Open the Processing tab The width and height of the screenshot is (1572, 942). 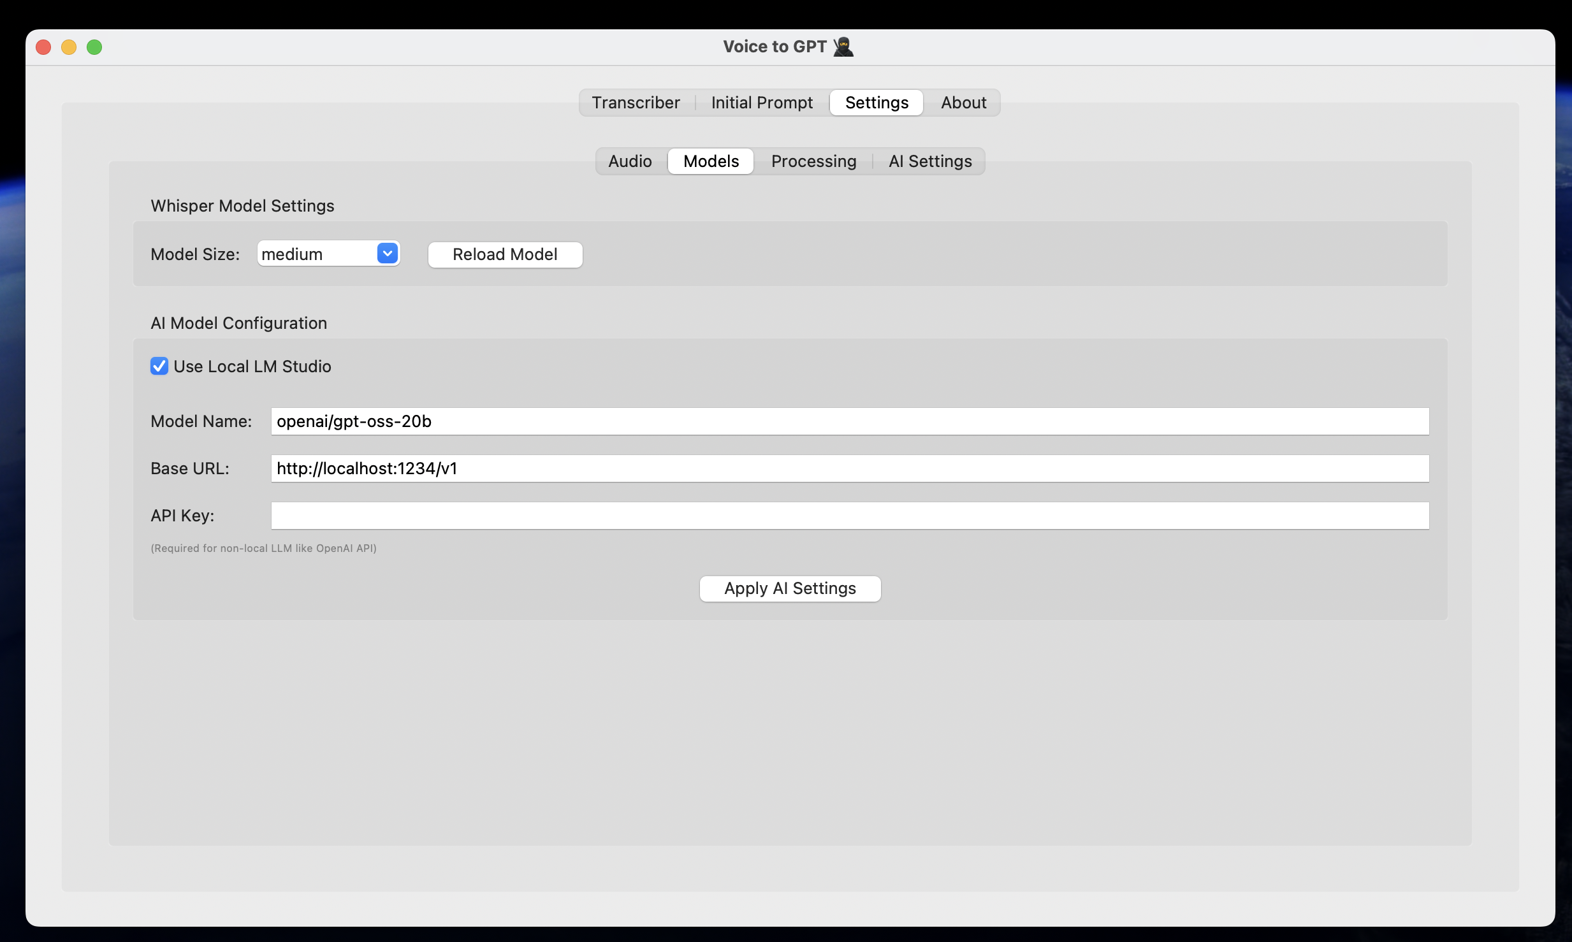(x=813, y=161)
